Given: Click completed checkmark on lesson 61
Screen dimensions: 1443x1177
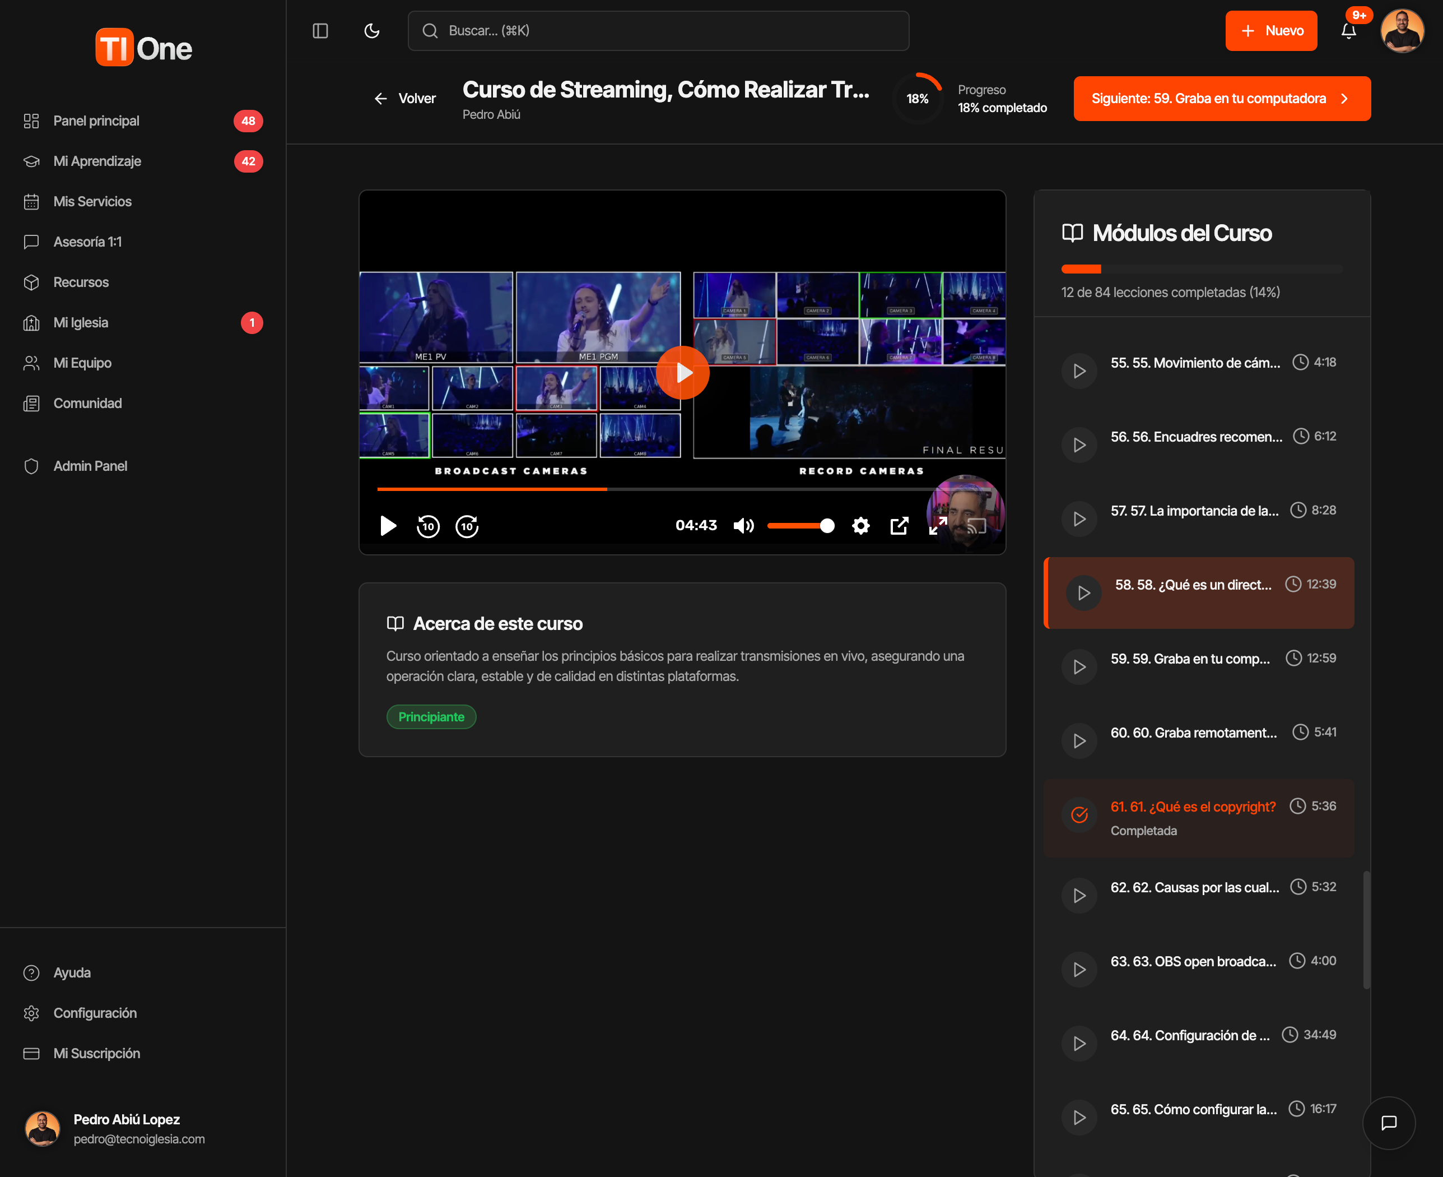Looking at the screenshot, I should [x=1079, y=814].
